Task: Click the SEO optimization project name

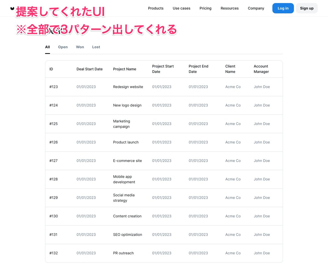Action: coord(128,235)
